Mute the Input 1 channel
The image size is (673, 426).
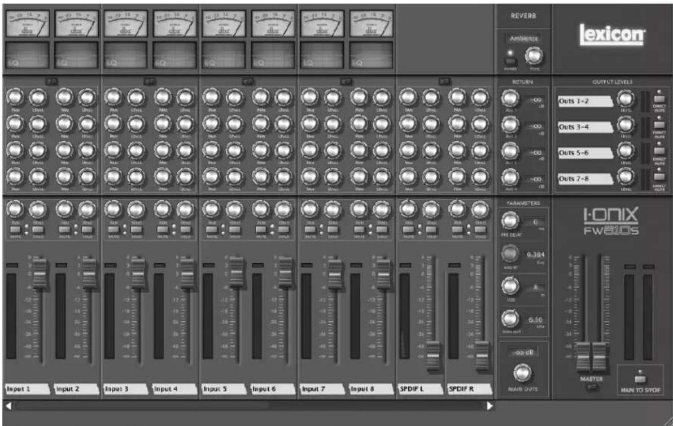click(x=15, y=230)
